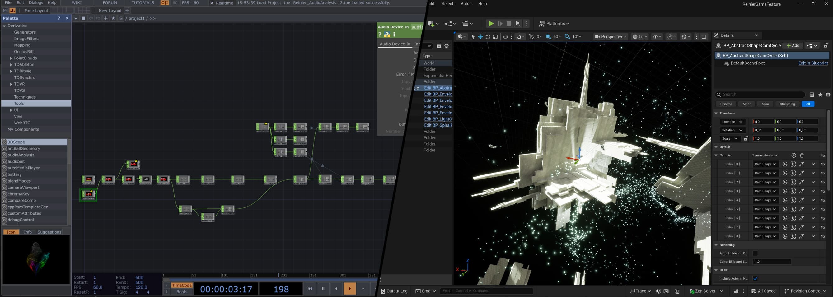The width and height of the screenshot is (833, 297).
Task: Filter Details by the Streaming category
Action: pyautogui.click(x=787, y=104)
